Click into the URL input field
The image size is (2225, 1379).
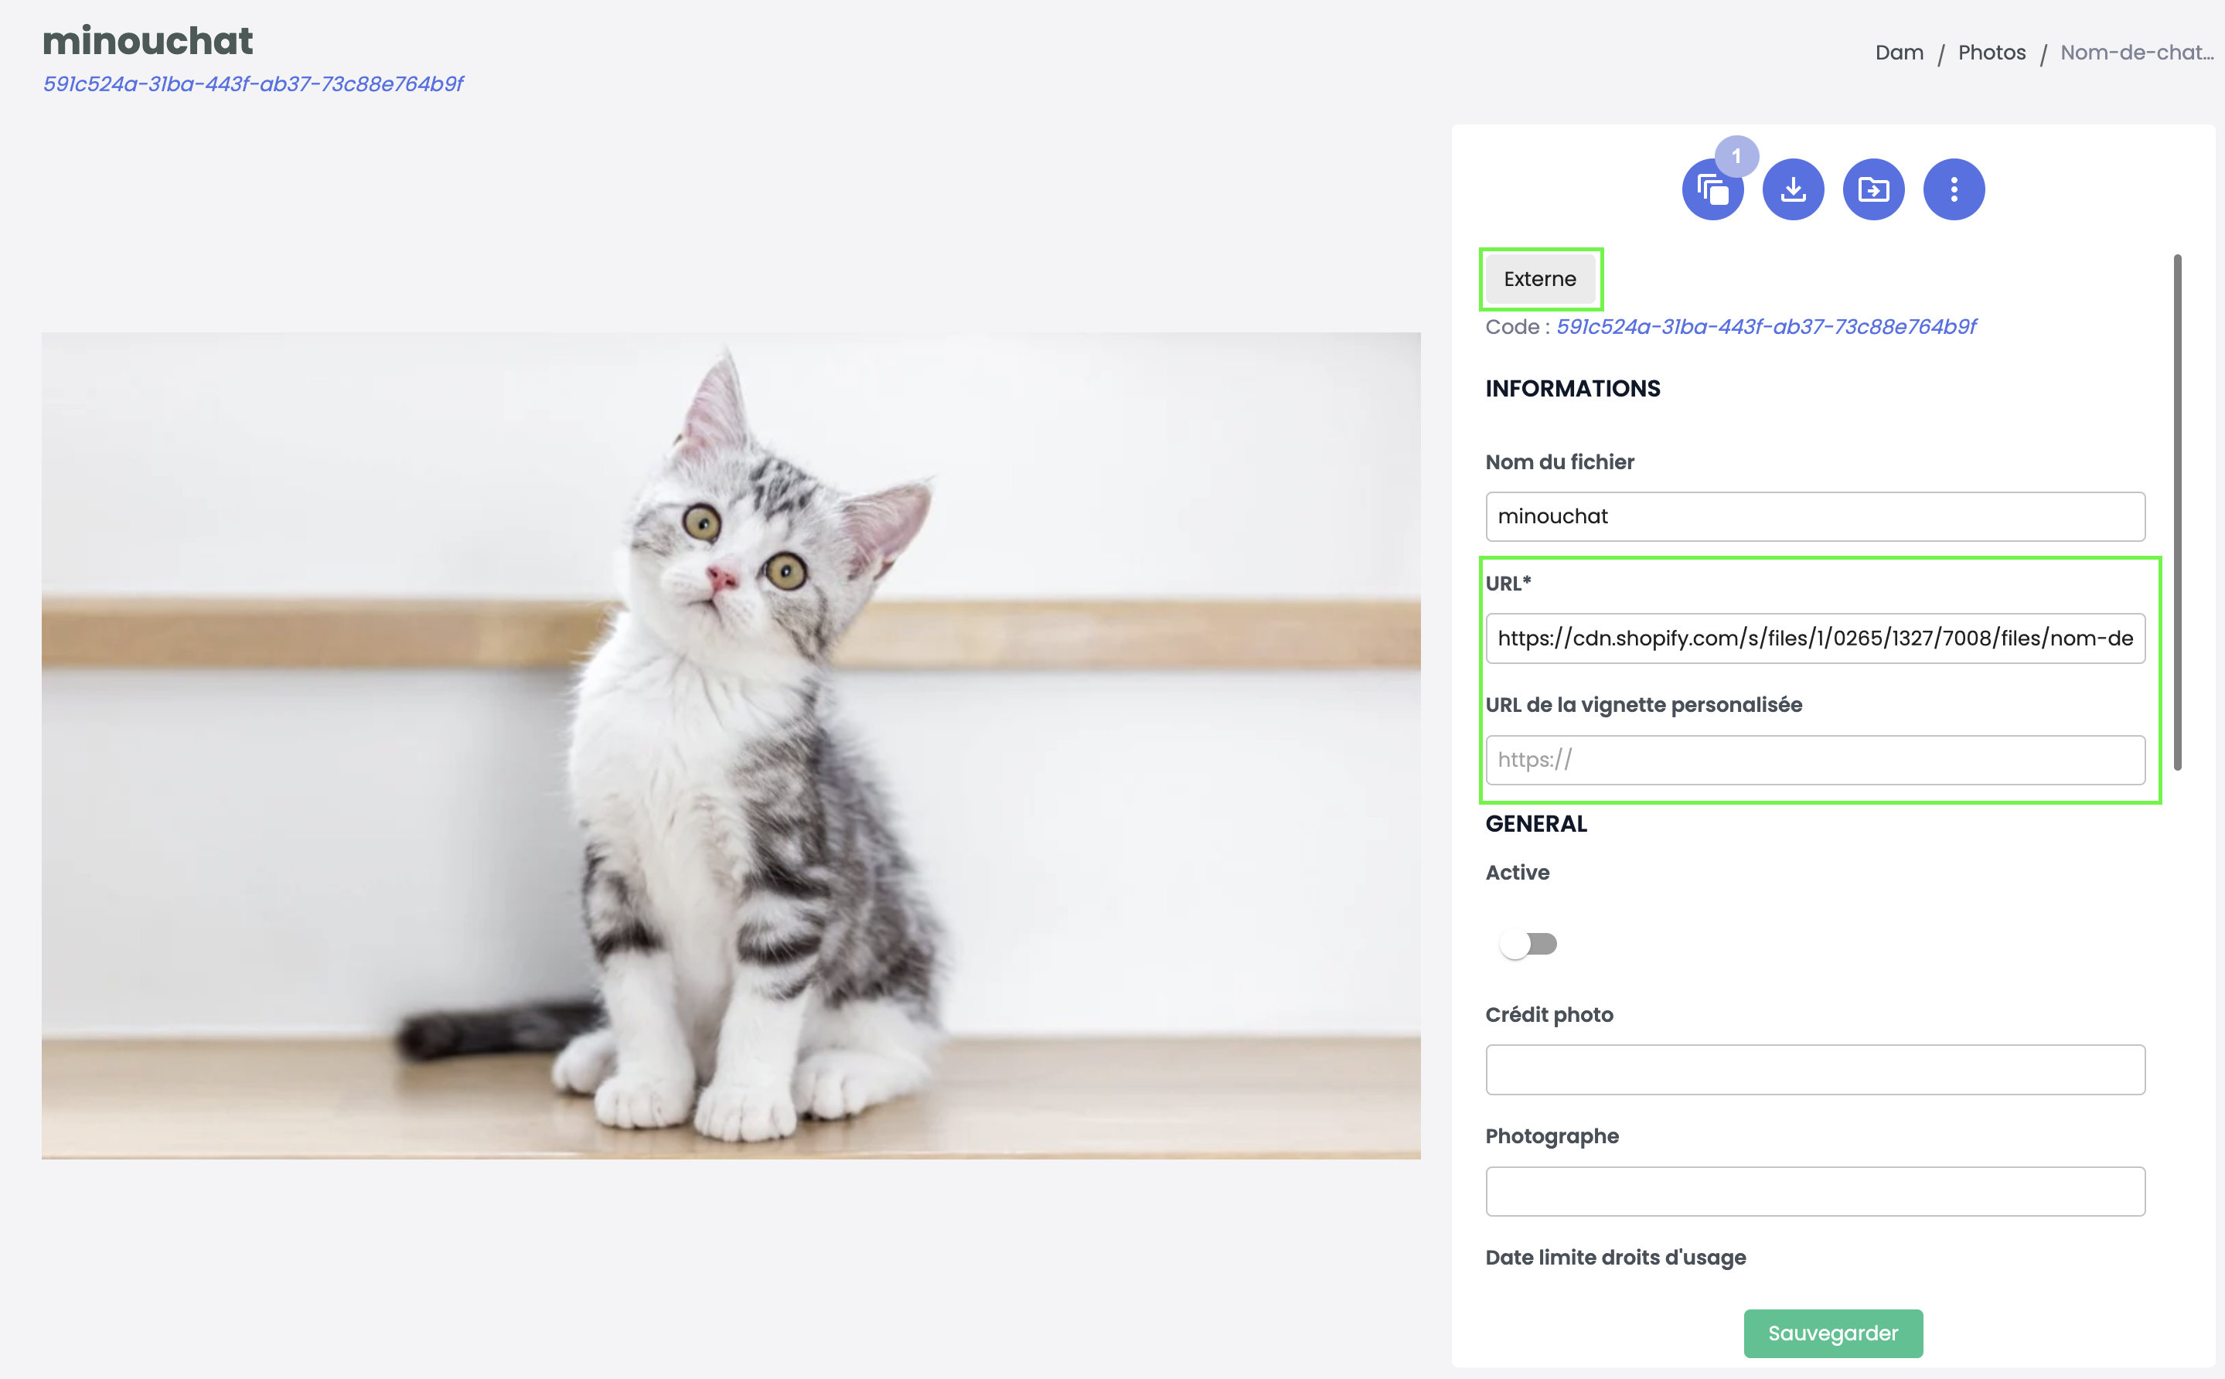pos(1814,638)
